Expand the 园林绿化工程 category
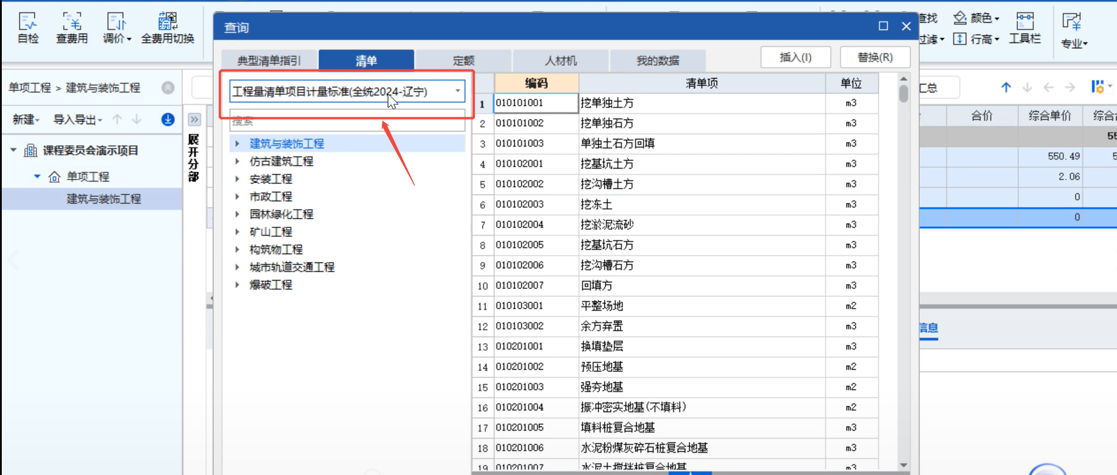The width and height of the screenshot is (1117, 475). click(237, 214)
